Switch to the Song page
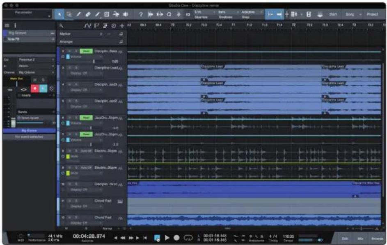This screenshot has width=387, height=245. 350,14
